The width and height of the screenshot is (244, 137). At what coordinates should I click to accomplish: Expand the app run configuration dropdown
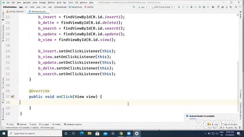143,7
